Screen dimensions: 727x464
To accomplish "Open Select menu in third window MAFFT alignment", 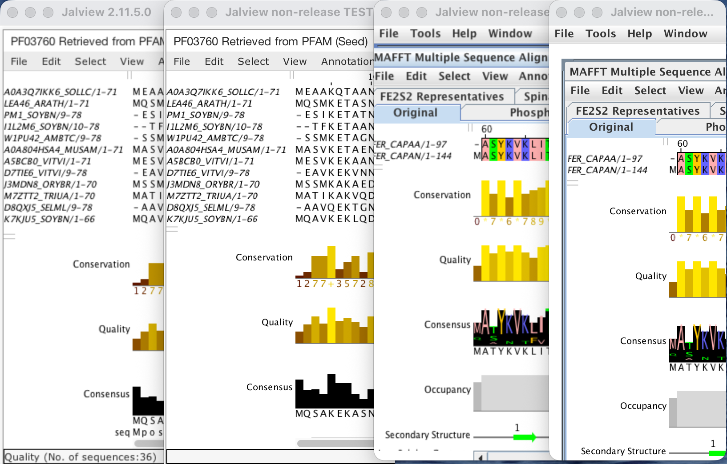I will coord(454,76).
